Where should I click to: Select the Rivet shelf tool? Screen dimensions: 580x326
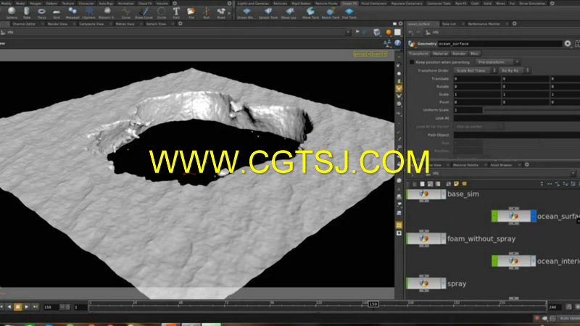click(221, 12)
